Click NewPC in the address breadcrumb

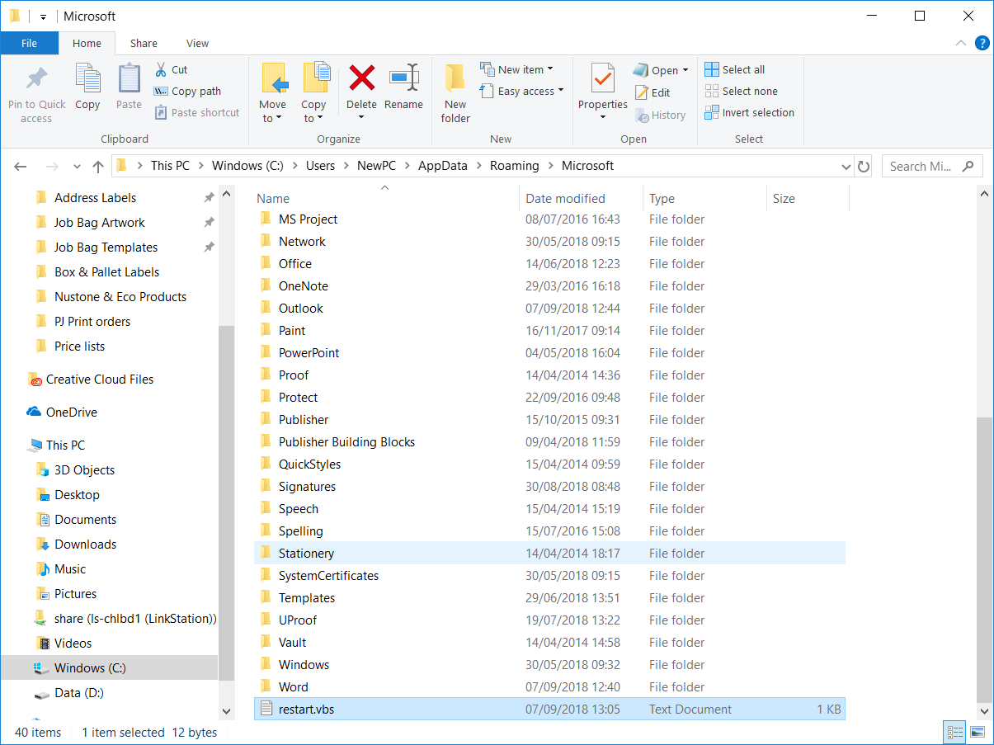tap(376, 165)
